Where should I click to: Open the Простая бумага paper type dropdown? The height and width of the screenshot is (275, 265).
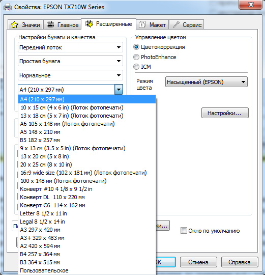click(x=70, y=61)
